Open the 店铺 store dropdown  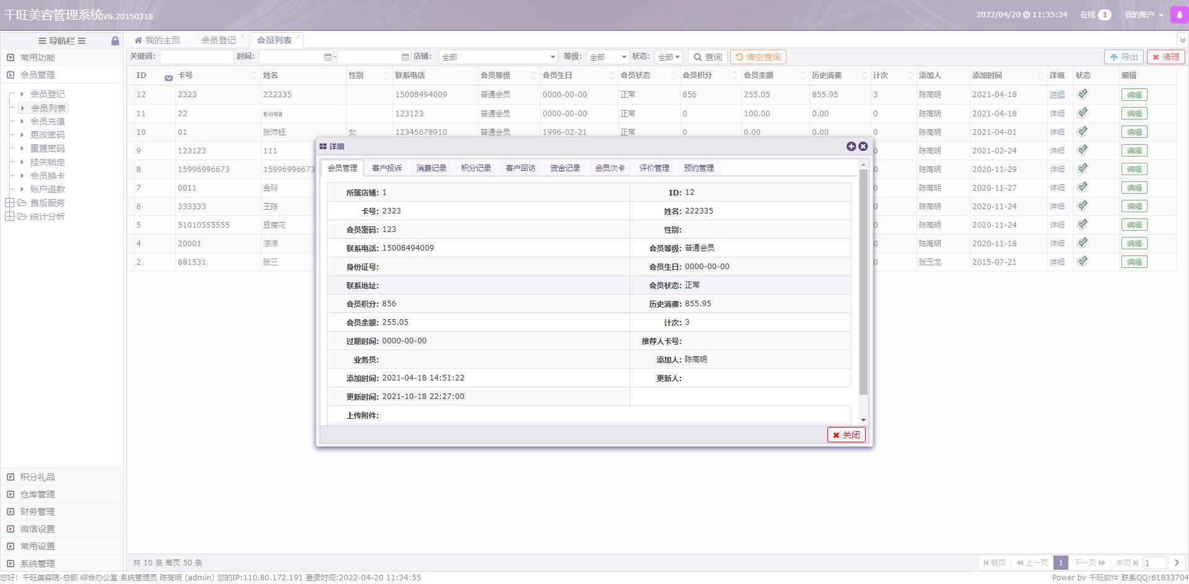pos(498,57)
